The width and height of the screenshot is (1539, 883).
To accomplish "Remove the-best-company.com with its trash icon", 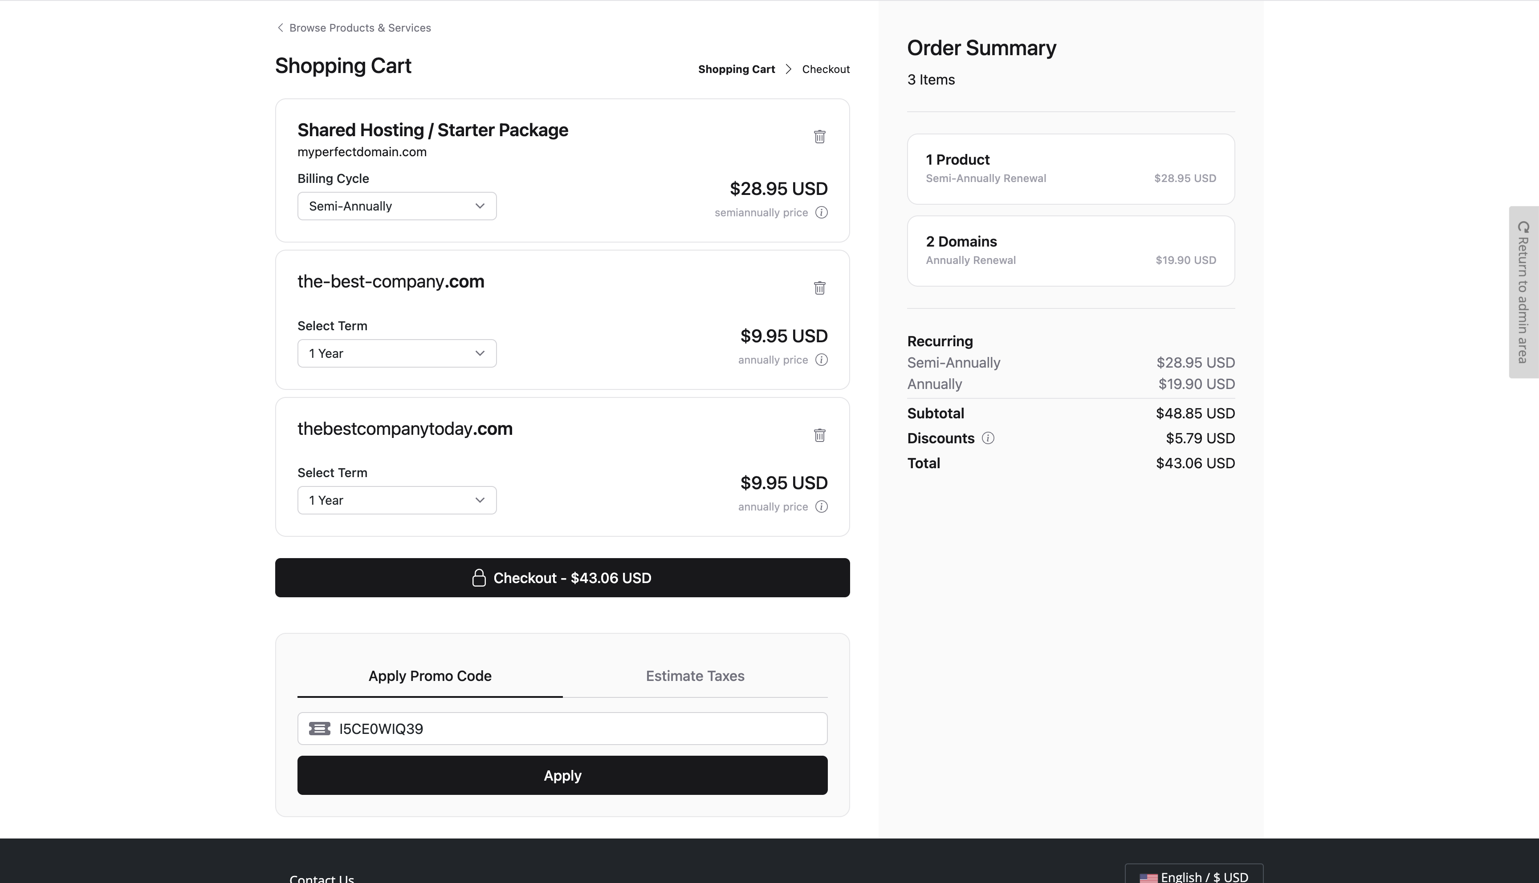I will coord(819,288).
